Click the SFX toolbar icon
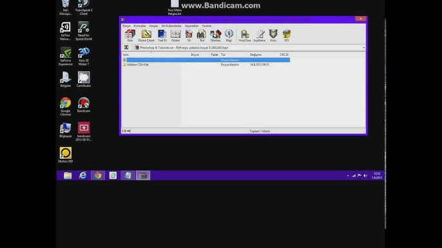 point(286,36)
